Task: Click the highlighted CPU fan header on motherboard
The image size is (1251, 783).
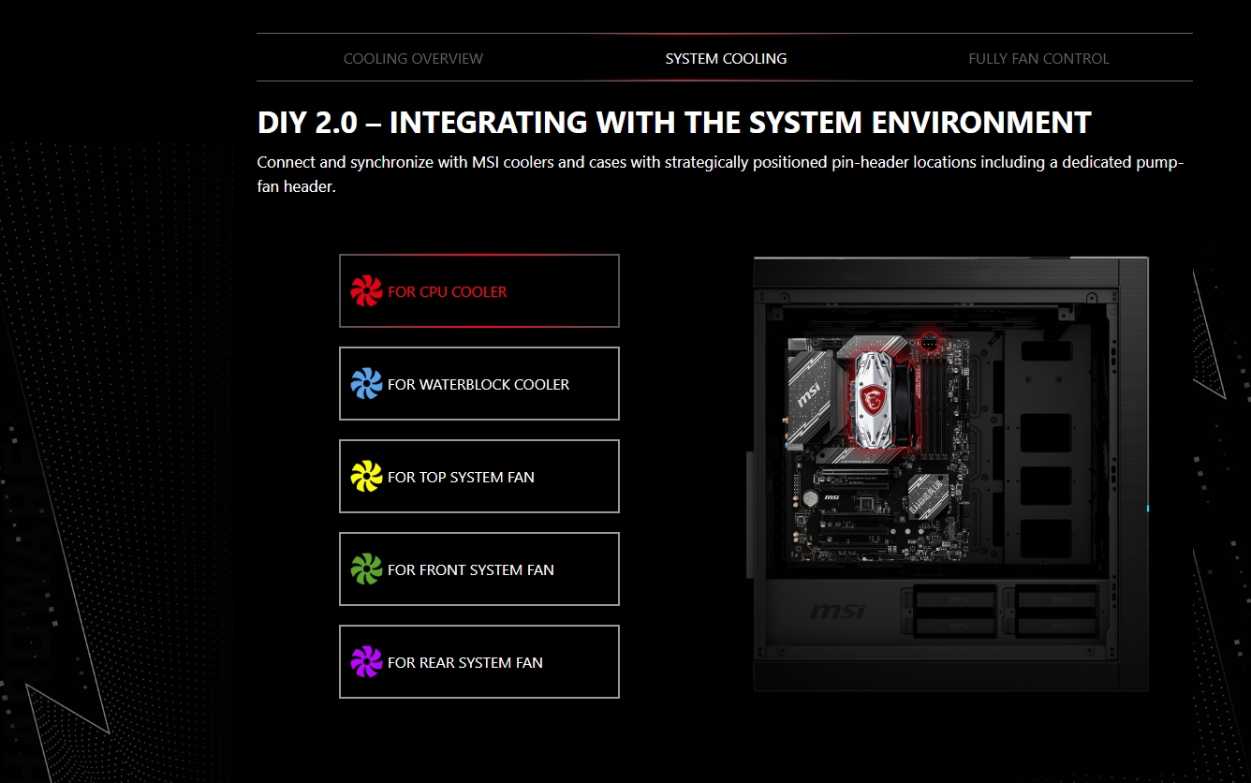Action: (x=929, y=341)
